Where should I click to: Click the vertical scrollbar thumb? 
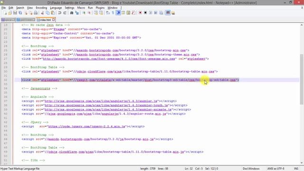(x=302, y=79)
